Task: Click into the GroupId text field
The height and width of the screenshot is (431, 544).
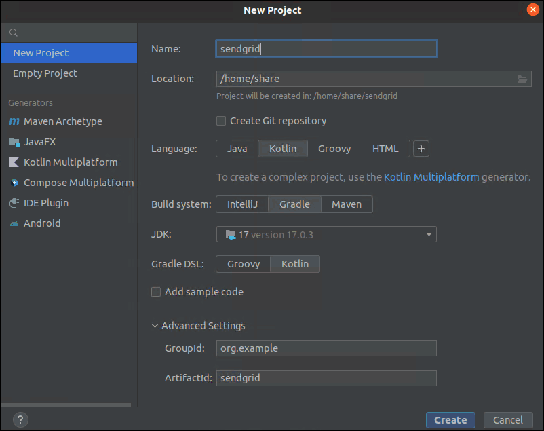Action: coord(326,348)
